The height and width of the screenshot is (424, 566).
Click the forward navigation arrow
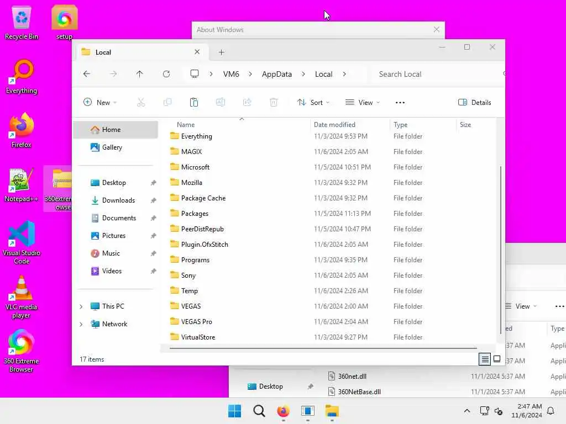[x=113, y=74]
